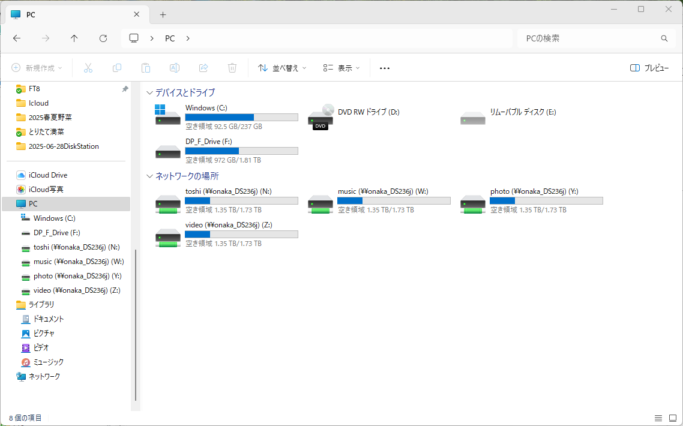The image size is (683, 426).
Task: Select the DP_F_Drive (F:) drive icon
Action: coord(167,152)
